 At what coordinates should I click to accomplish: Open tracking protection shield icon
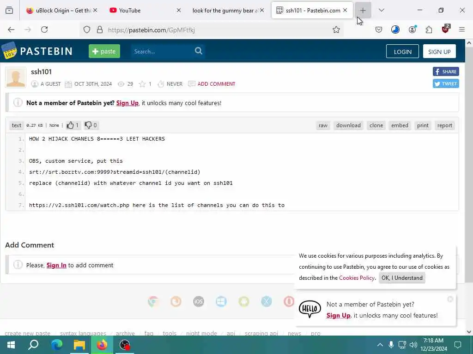(x=87, y=29)
